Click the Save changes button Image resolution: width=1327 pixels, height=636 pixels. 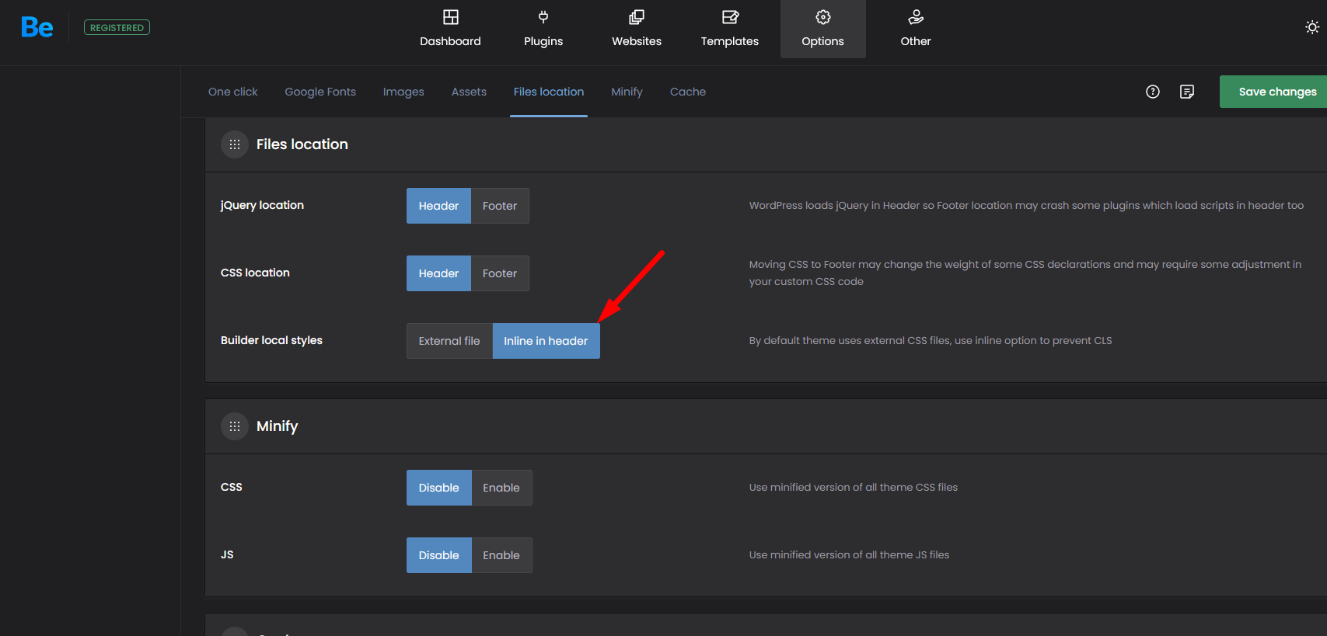click(1273, 92)
